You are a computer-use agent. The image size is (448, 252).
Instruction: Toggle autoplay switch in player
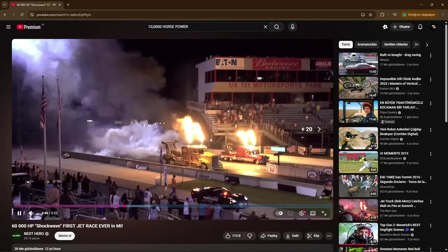pyautogui.click(x=279, y=213)
